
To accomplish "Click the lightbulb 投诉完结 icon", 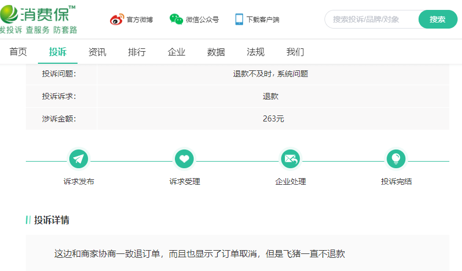I will (x=396, y=159).
